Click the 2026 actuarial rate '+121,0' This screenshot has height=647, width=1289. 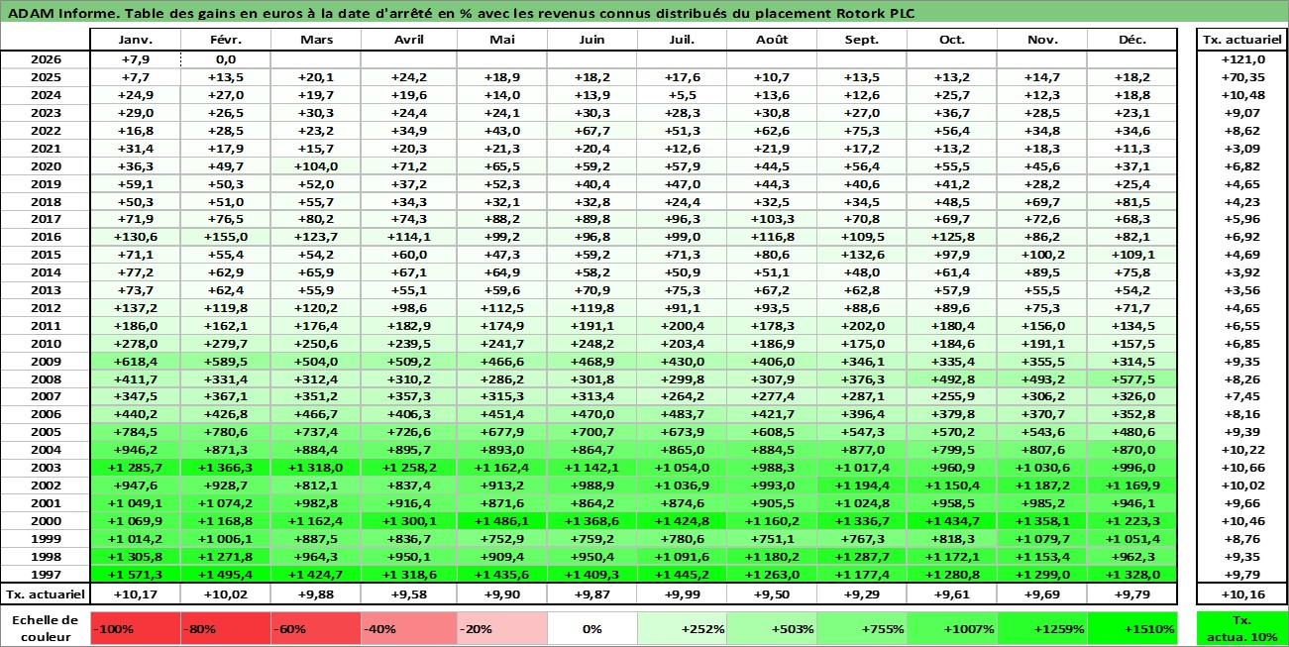pos(1241,59)
